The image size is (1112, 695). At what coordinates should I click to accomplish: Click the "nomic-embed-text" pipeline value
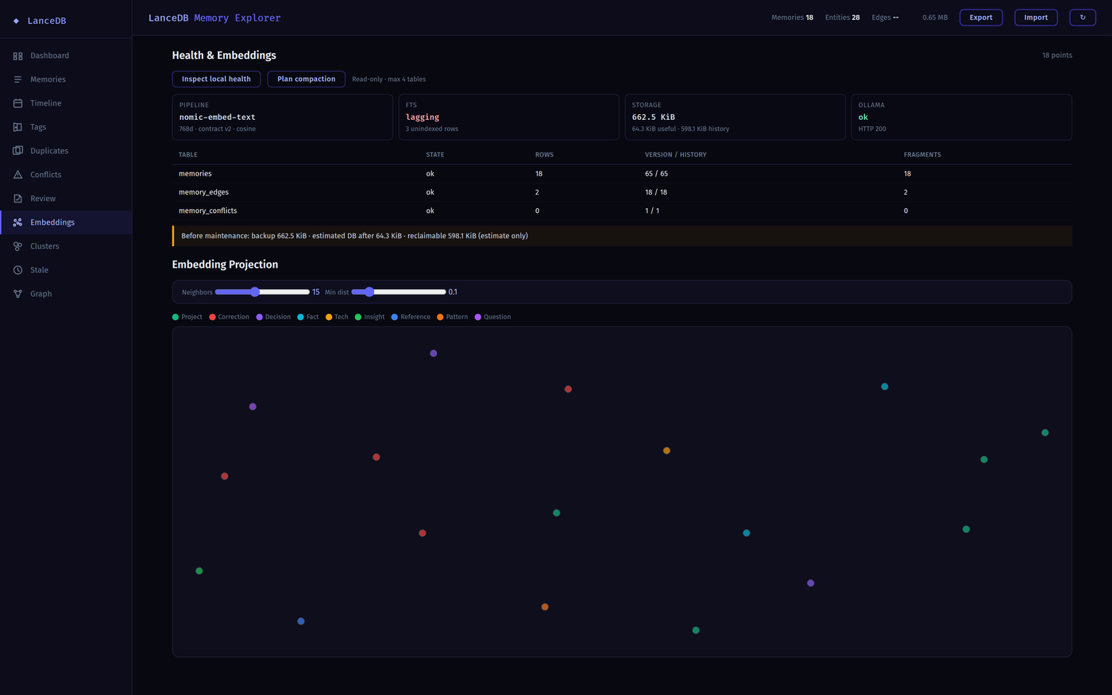(218, 117)
